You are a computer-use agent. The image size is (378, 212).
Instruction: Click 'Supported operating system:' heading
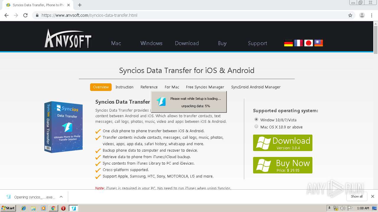click(286, 111)
